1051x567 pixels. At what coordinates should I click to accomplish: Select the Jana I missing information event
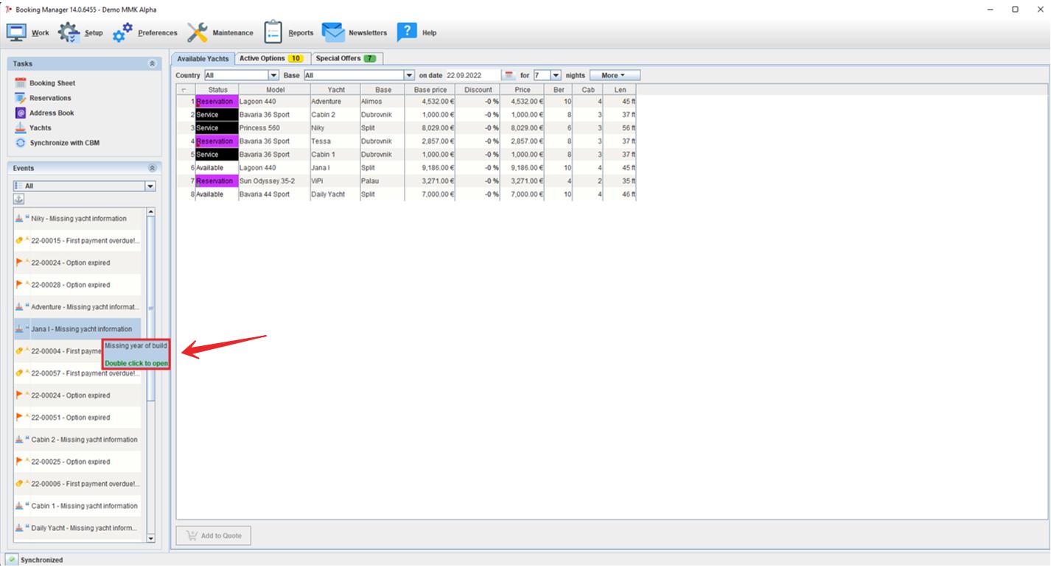coord(77,329)
